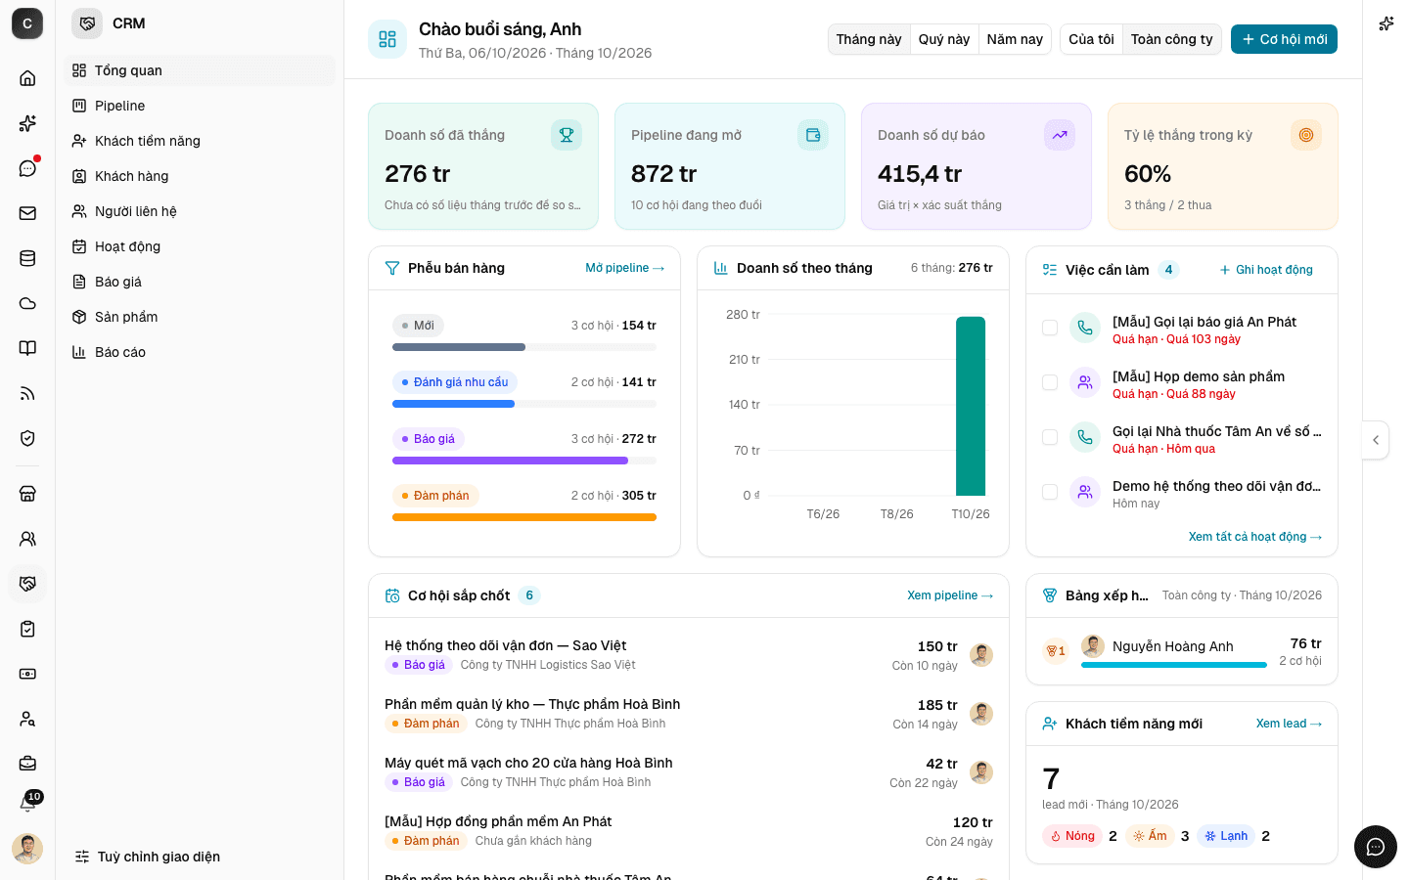Click the sparkle assistant icon at top-right corner
Image resolution: width=1409 pixels, height=880 pixels.
(1386, 23)
